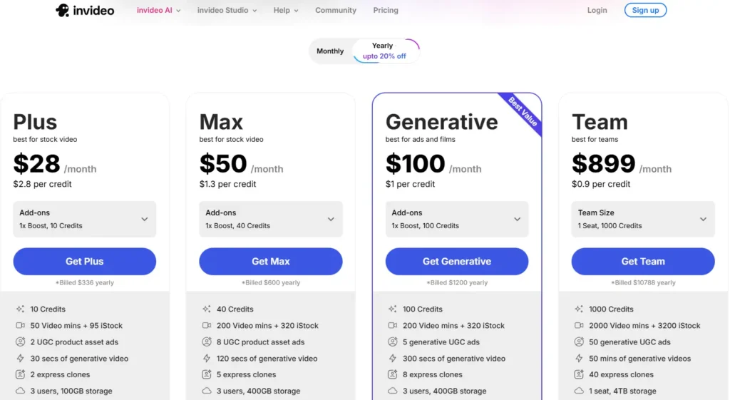The height and width of the screenshot is (400, 730).
Task: Click the lightning bolt icon in Generative plan
Action: tap(392, 359)
